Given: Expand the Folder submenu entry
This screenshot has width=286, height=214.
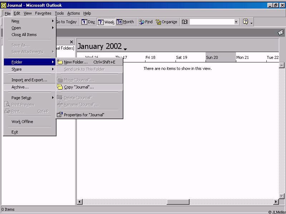Looking at the screenshot, I should click(x=30, y=62).
